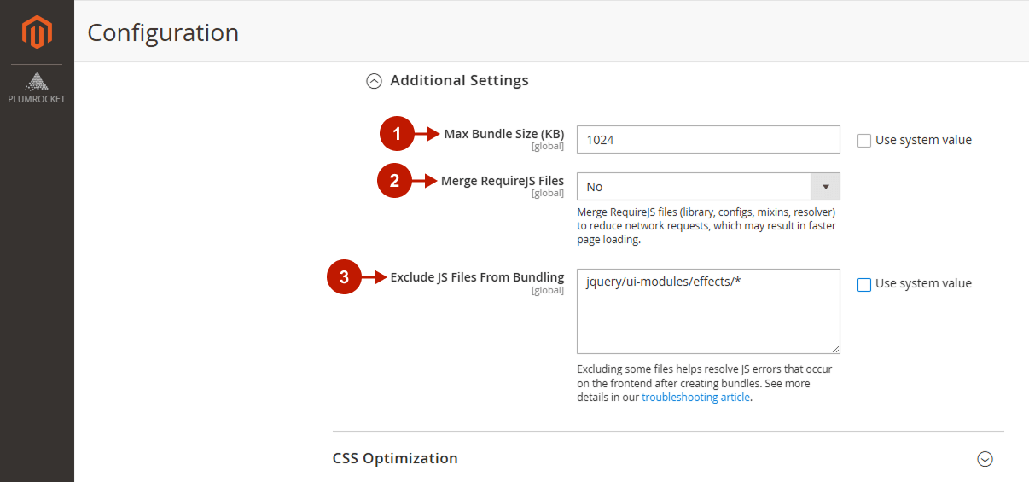Screen dimensions: 1029x482
Task: Click the red number 3 marker
Action: pos(344,277)
